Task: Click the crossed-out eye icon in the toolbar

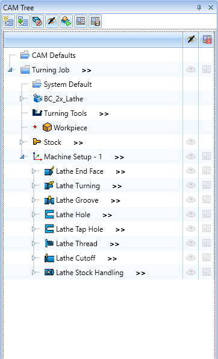Action: (52, 21)
